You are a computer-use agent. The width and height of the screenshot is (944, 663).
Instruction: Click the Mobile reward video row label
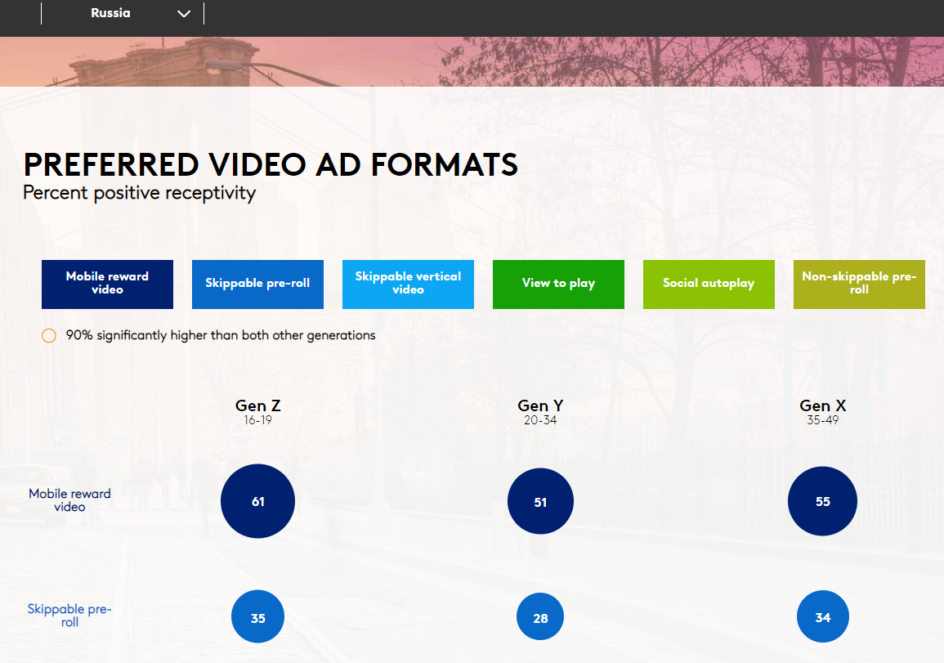69,499
